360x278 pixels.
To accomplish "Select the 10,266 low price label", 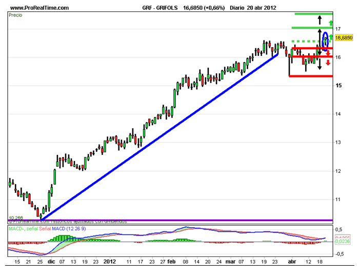I will coord(16,217).
